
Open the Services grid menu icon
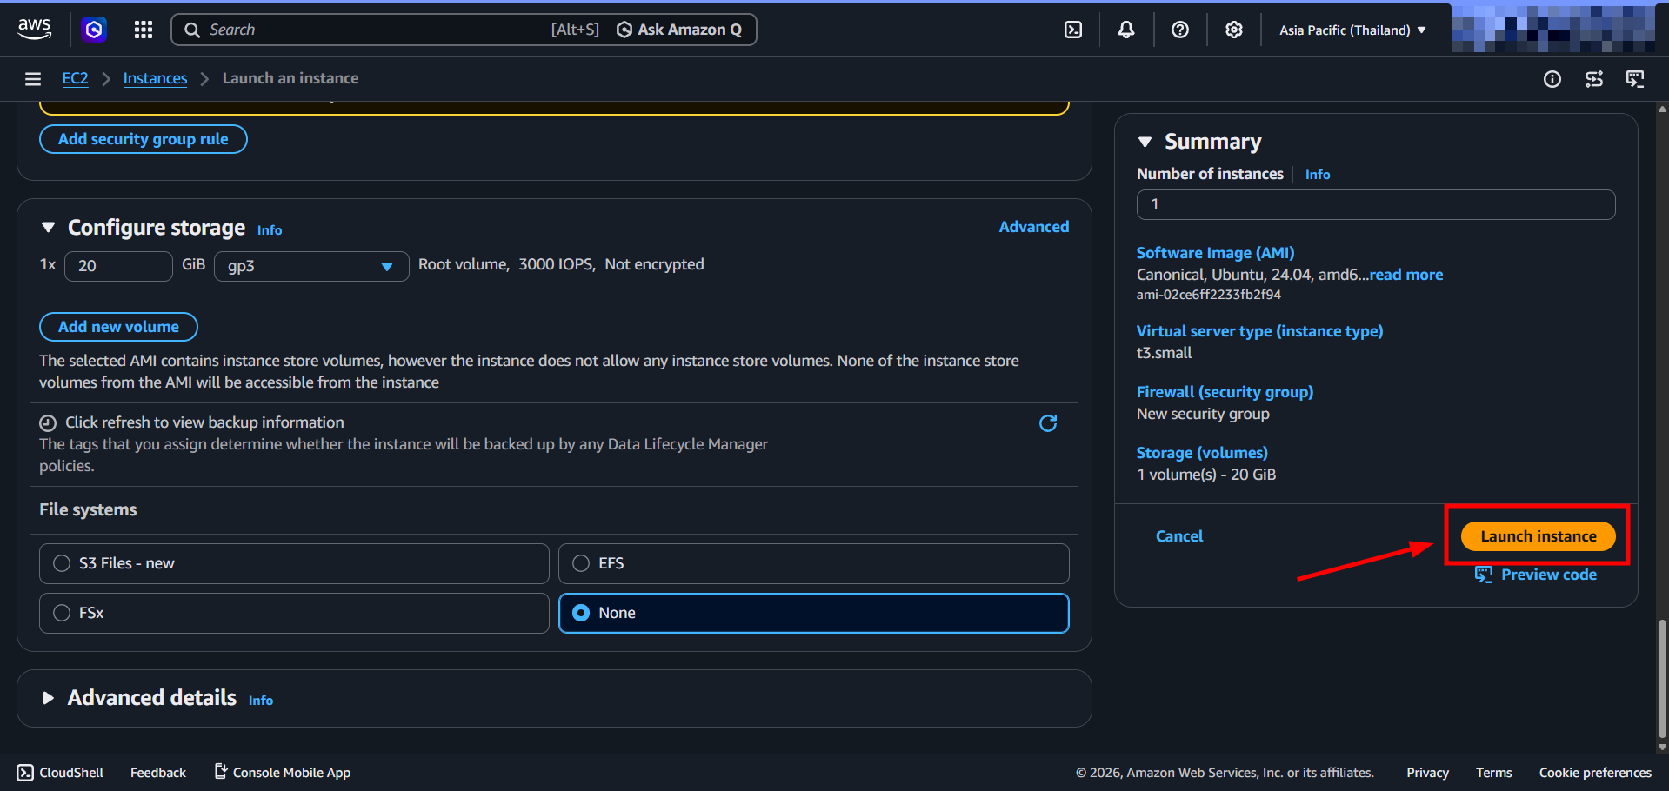pyautogui.click(x=144, y=30)
